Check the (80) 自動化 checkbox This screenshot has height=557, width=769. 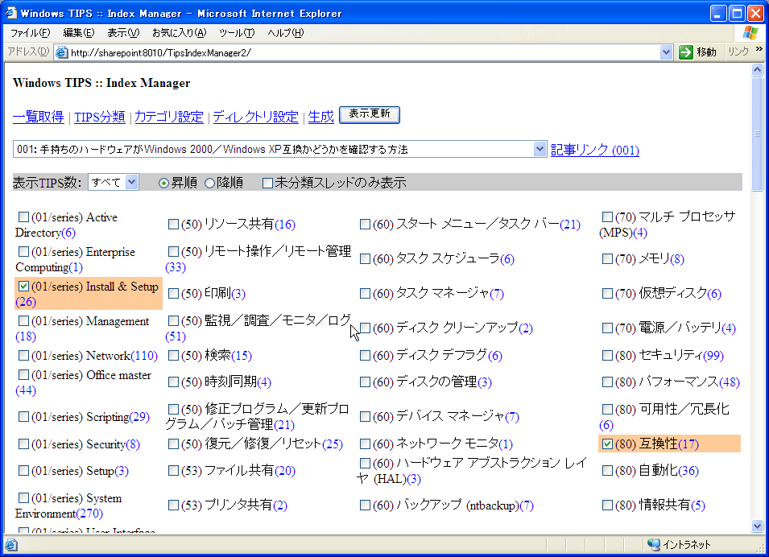click(608, 470)
